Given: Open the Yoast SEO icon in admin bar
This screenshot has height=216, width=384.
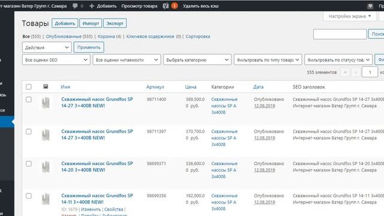Looking at the screenshot, I should 166,6.
